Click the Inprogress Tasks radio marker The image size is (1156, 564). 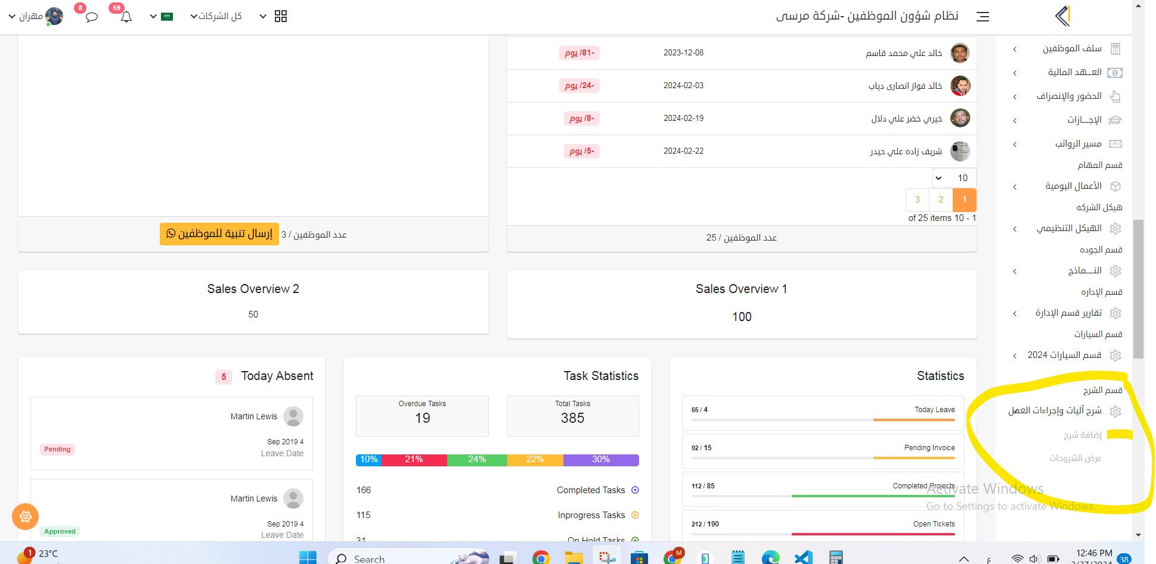[635, 515]
